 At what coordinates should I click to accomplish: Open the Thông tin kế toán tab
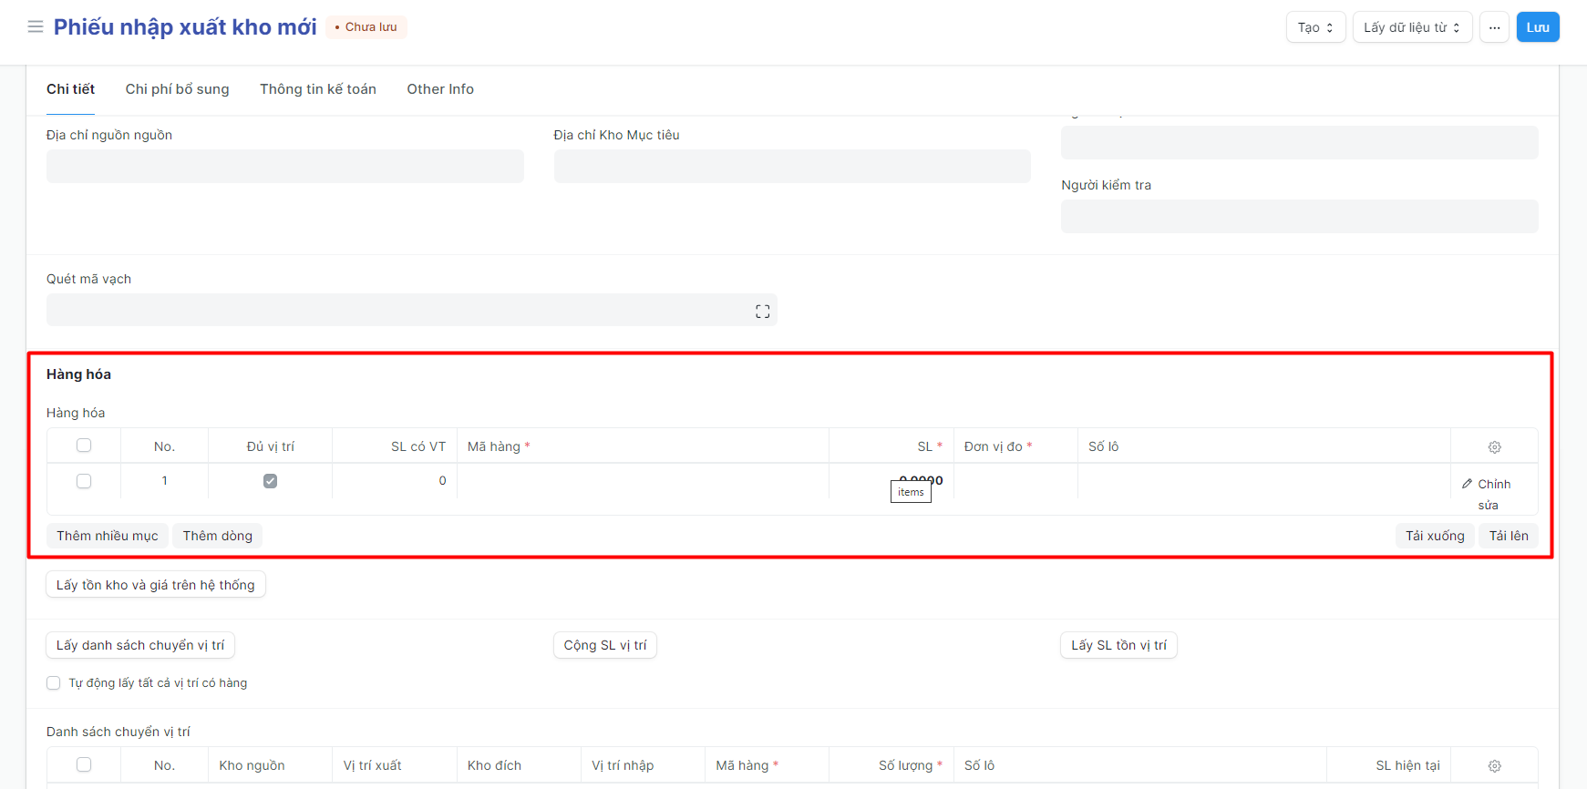point(317,89)
